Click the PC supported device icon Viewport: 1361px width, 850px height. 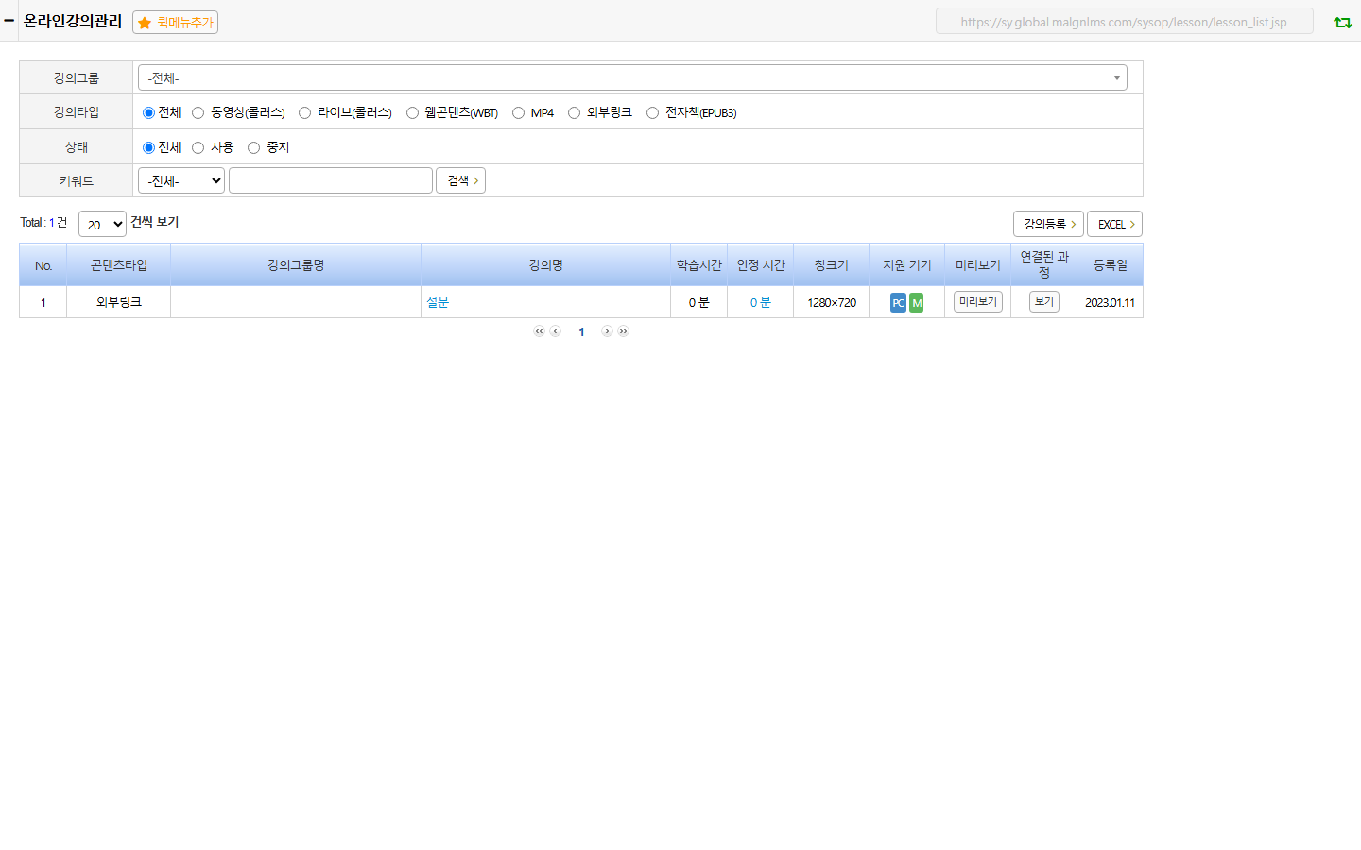click(x=898, y=302)
